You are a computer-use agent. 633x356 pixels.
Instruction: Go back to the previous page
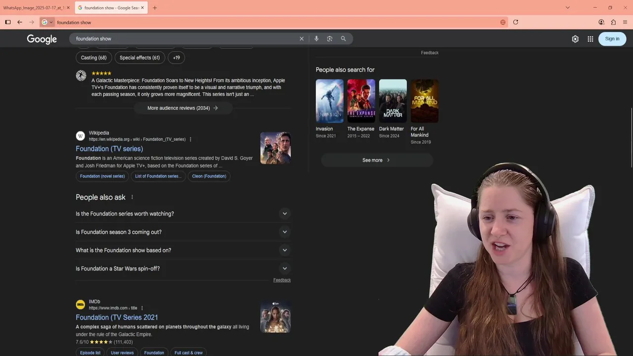click(x=20, y=22)
